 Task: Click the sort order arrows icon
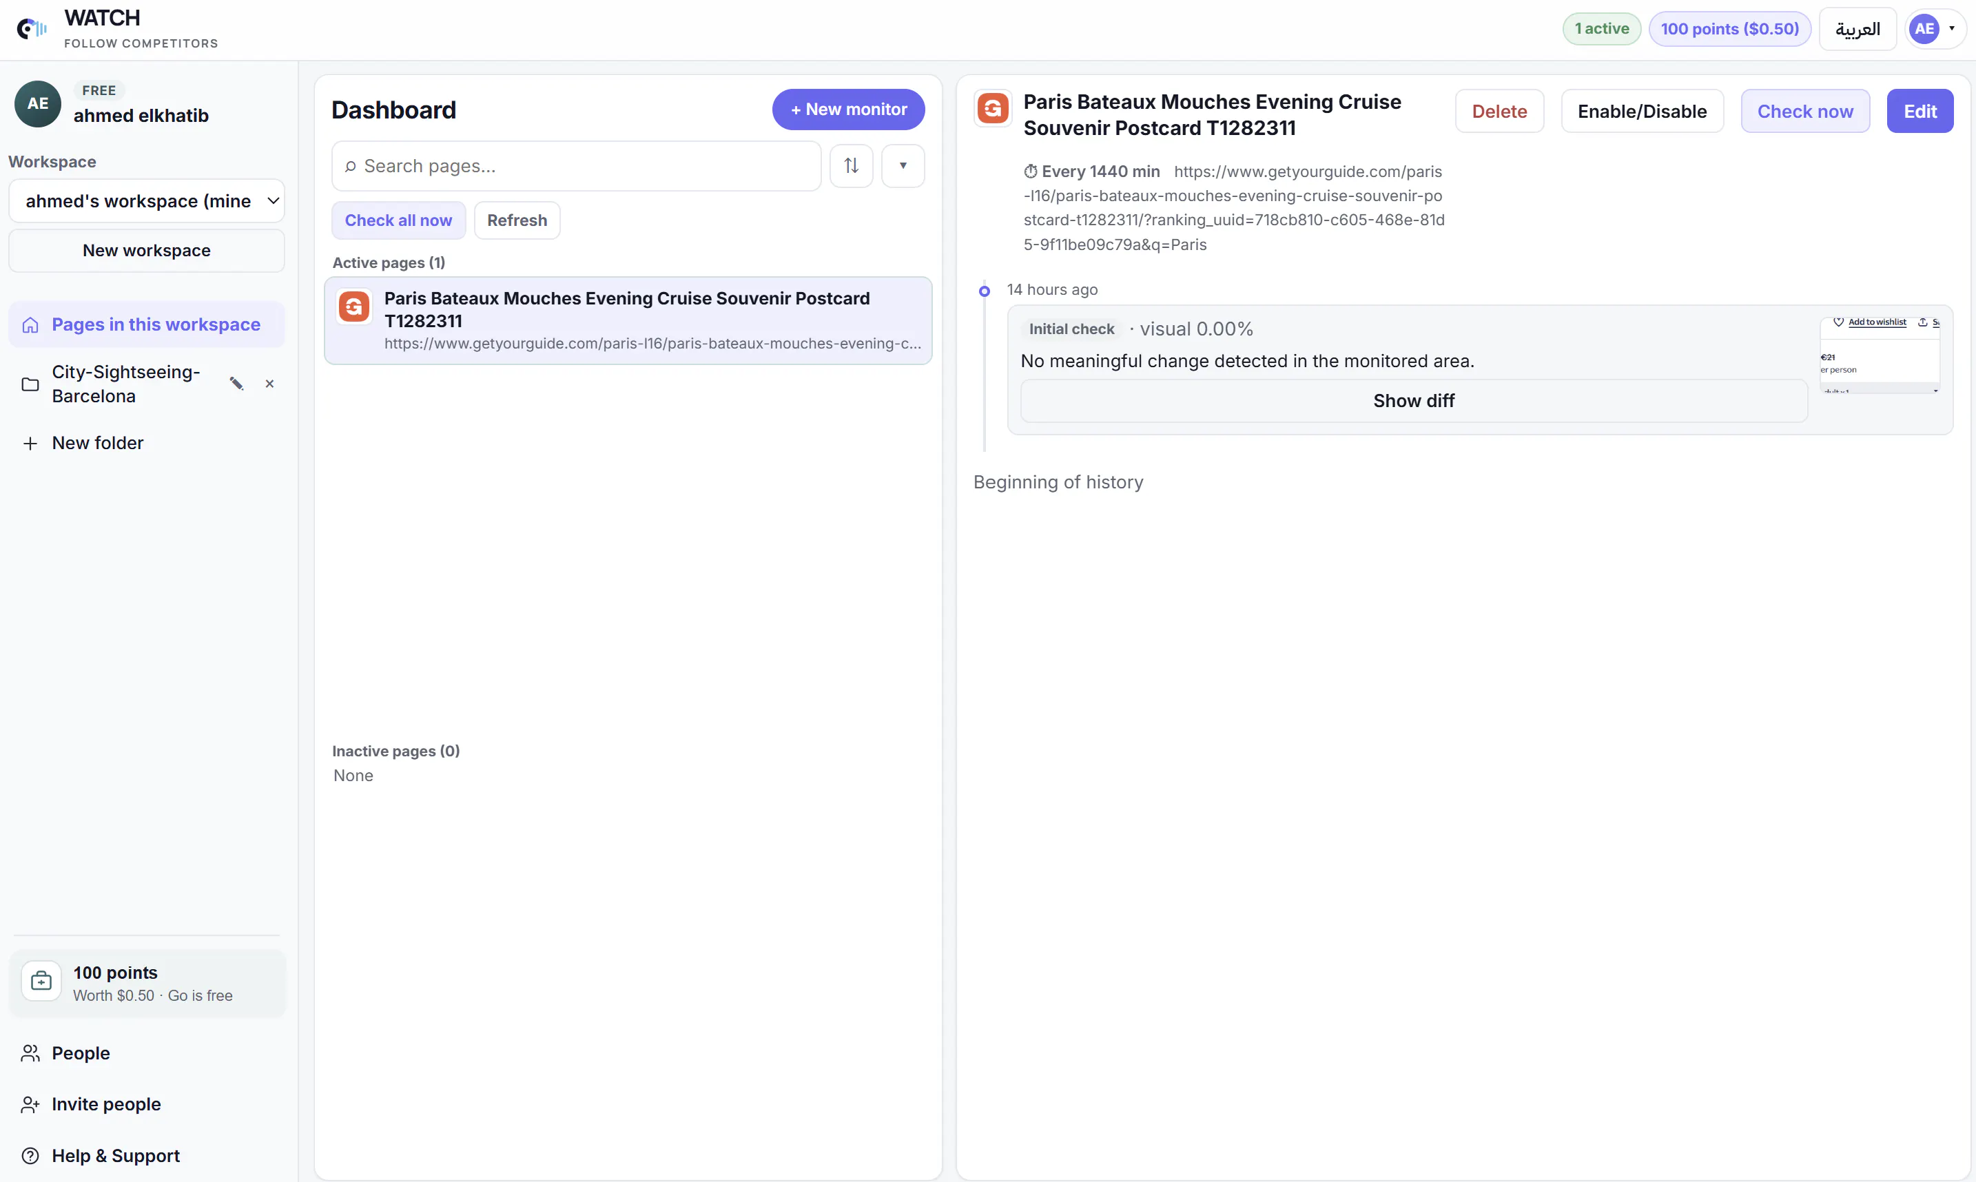852,166
